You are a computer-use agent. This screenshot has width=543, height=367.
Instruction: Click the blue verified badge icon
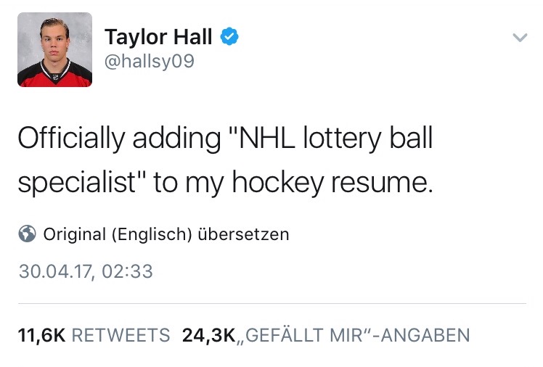[230, 36]
